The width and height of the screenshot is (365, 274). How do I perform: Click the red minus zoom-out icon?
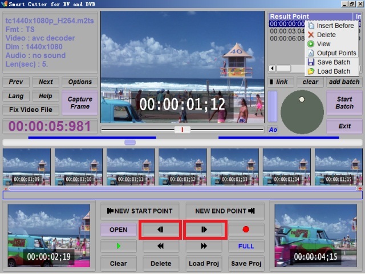tap(6, 188)
